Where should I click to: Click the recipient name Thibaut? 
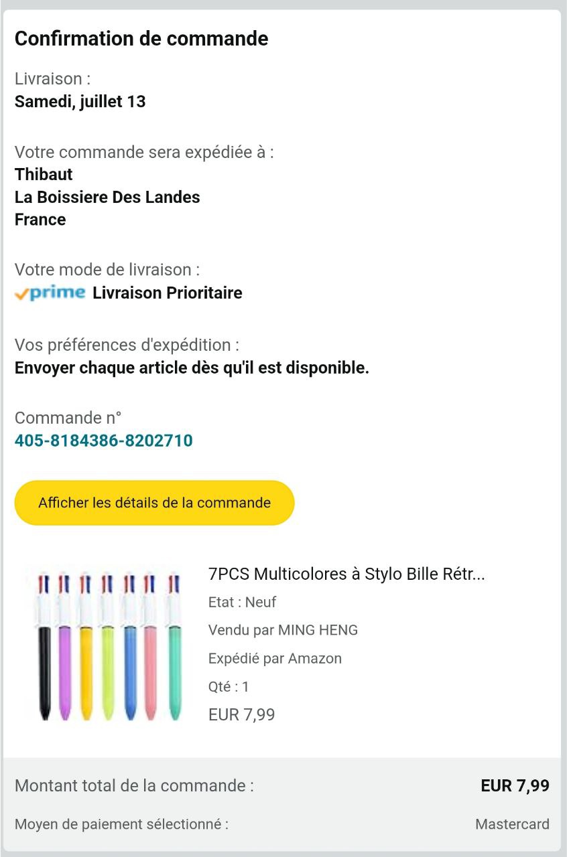(44, 174)
